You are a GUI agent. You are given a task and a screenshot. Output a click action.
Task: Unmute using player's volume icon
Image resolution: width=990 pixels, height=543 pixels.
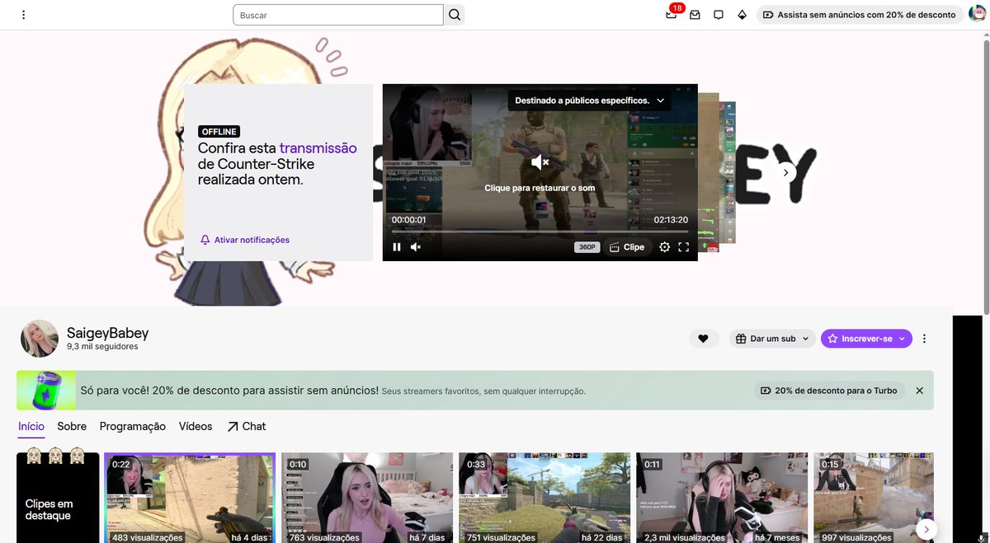[x=416, y=247]
